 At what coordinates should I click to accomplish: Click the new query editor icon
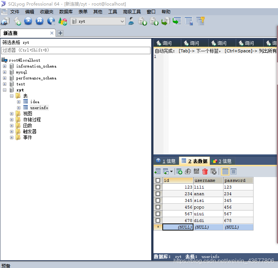[x=17, y=21]
